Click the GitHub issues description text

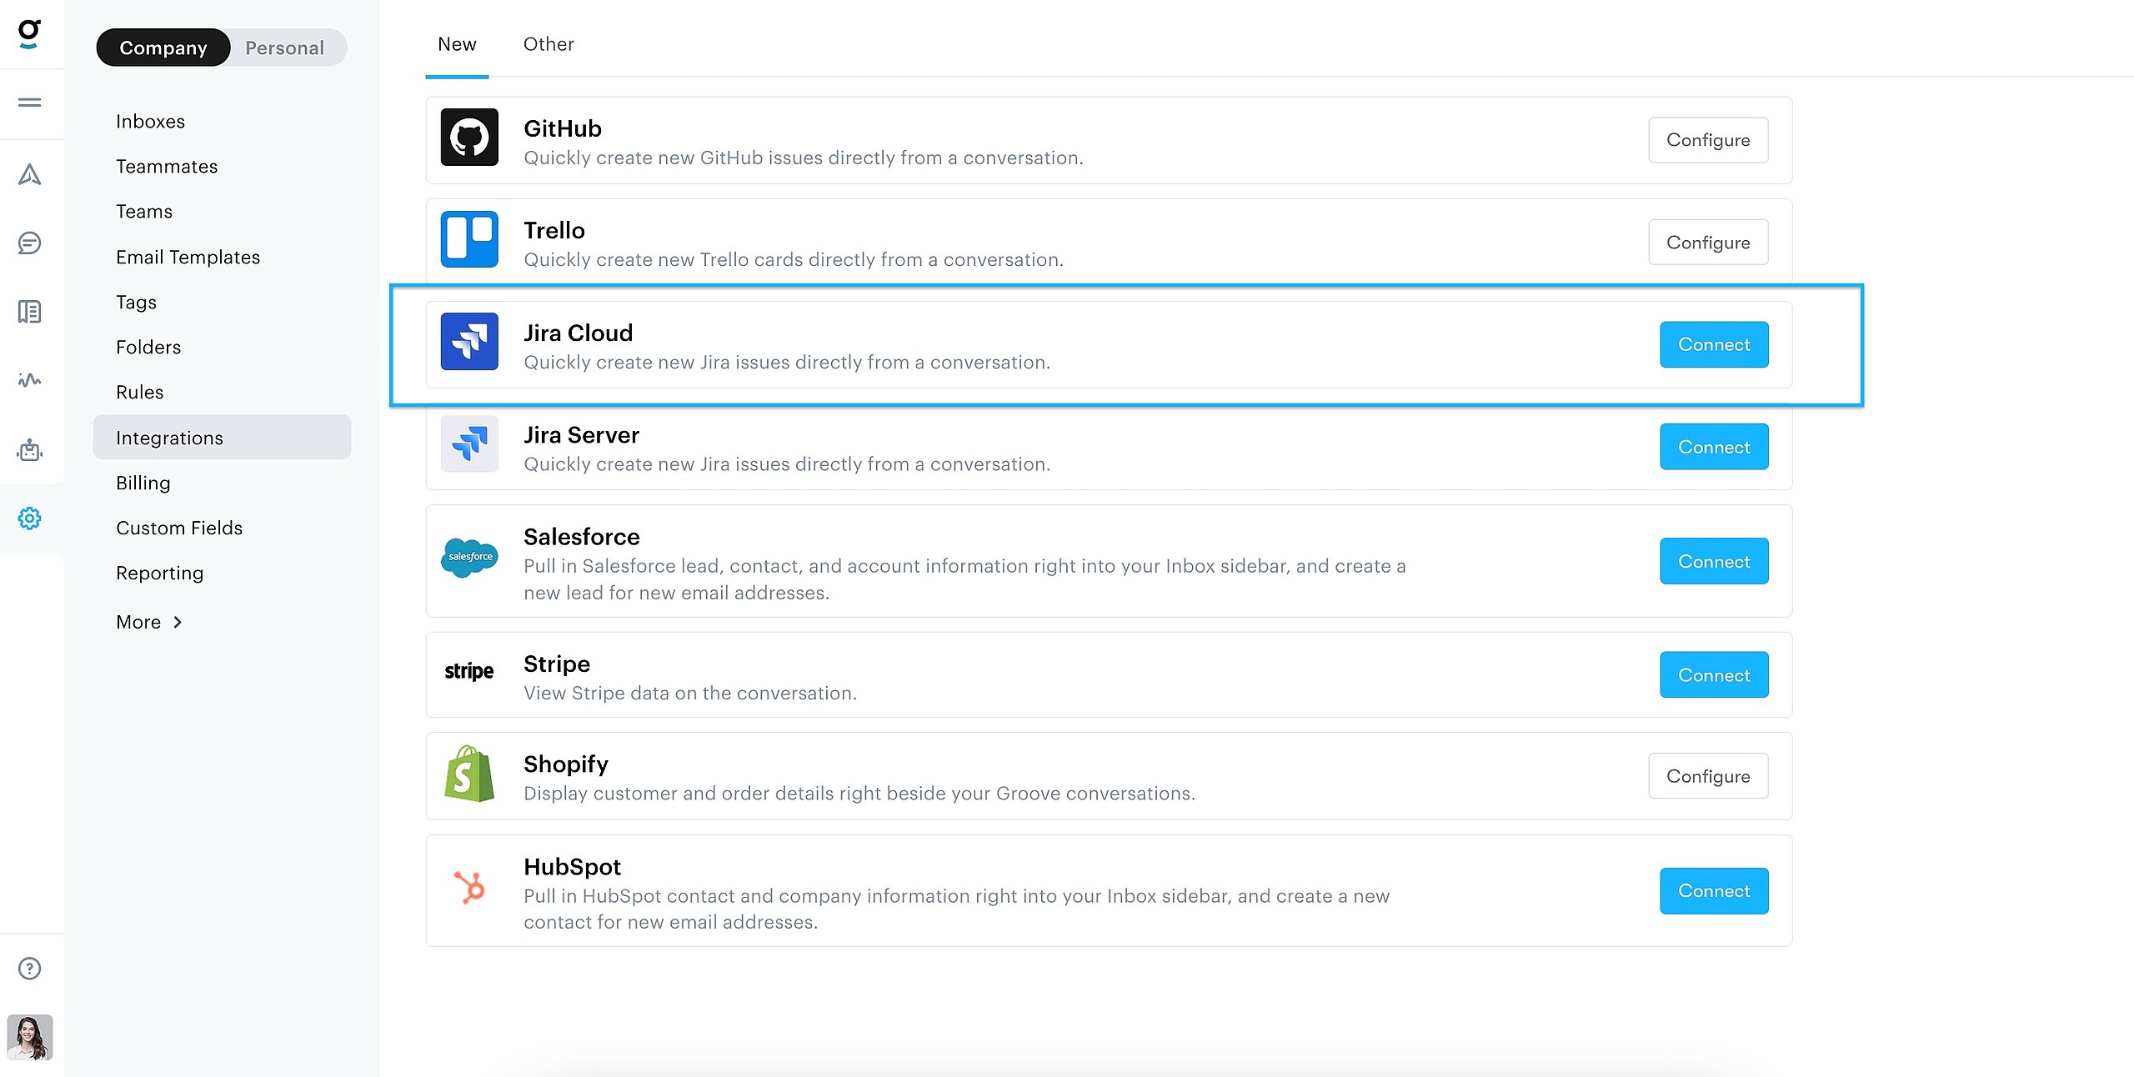coord(804,158)
